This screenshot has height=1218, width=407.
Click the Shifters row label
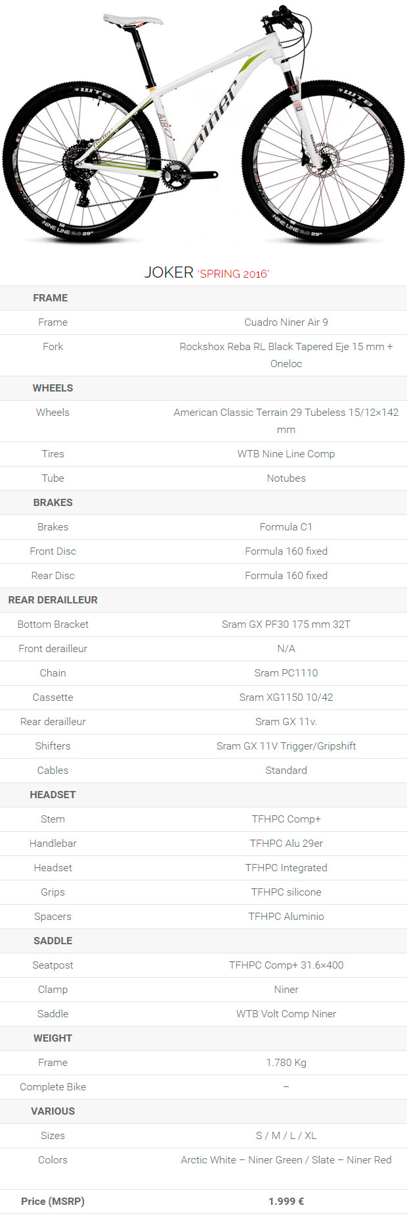tap(53, 746)
